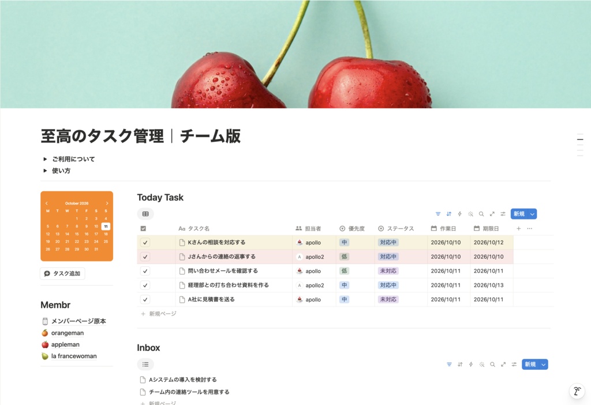
Task: Open automations lightning icon in Today Task toolbar
Action: coord(459,214)
